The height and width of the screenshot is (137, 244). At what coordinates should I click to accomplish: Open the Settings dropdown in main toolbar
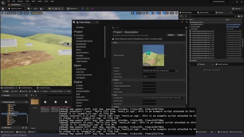click(237, 8)
